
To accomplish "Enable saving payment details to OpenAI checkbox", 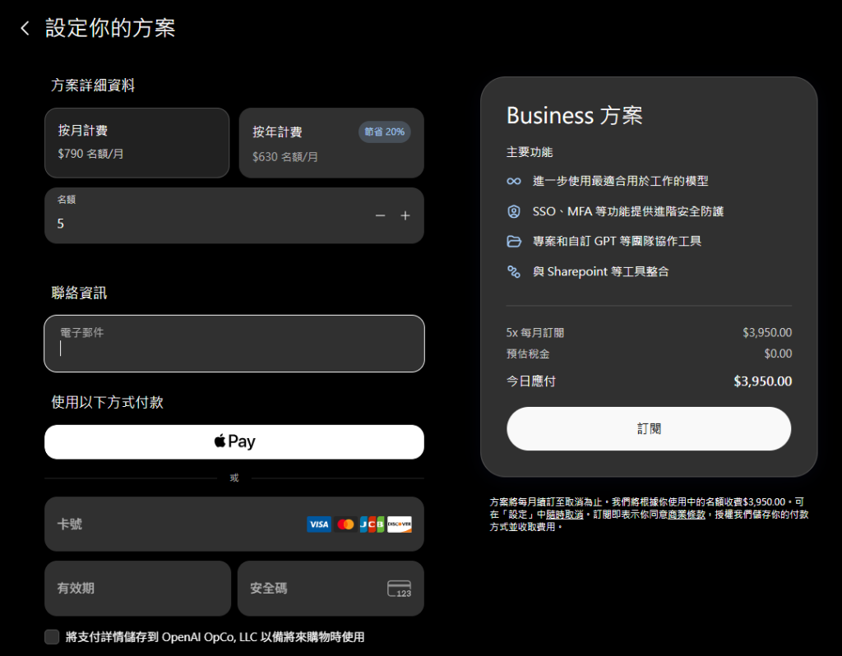I will pos(52,637).
